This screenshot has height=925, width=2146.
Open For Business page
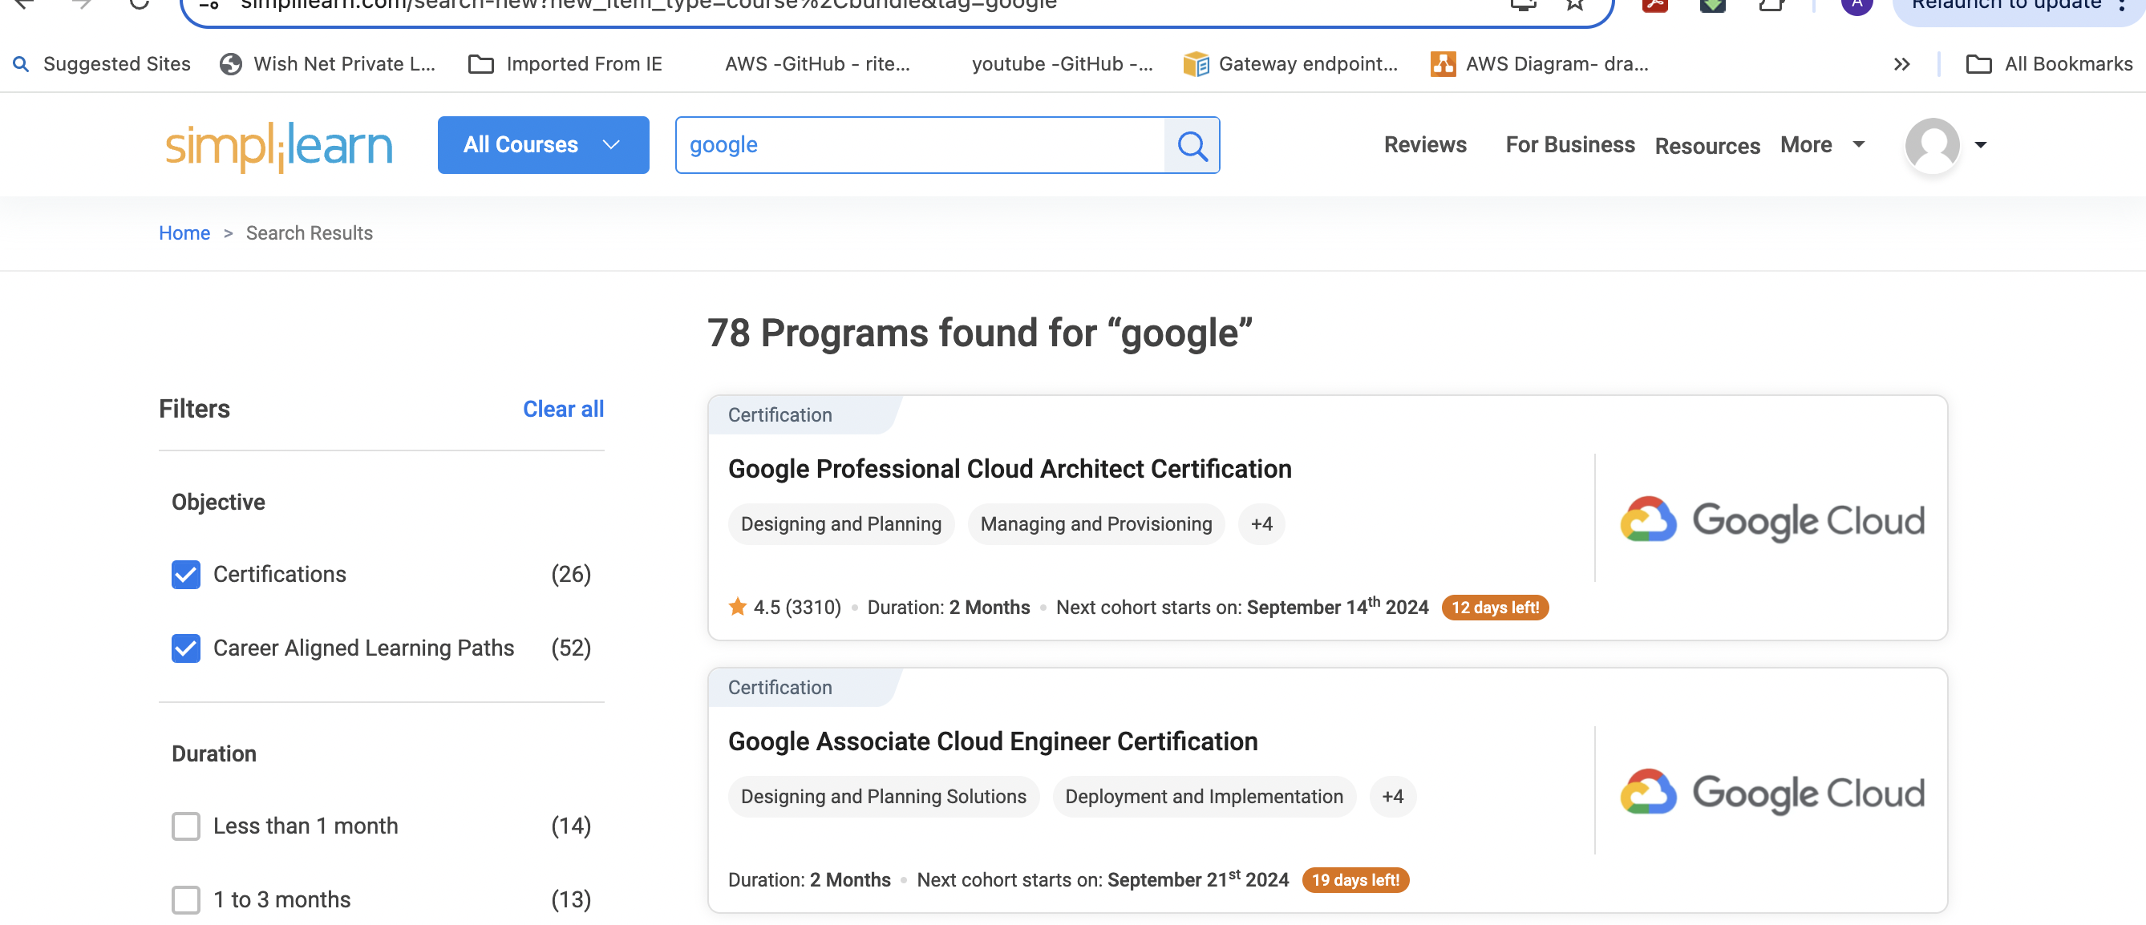point(1569,145)
